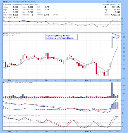Viewport: 128px width, 133px height.
Task: Click the 0.4 MACD axis label
Action: tap(123, 100)
